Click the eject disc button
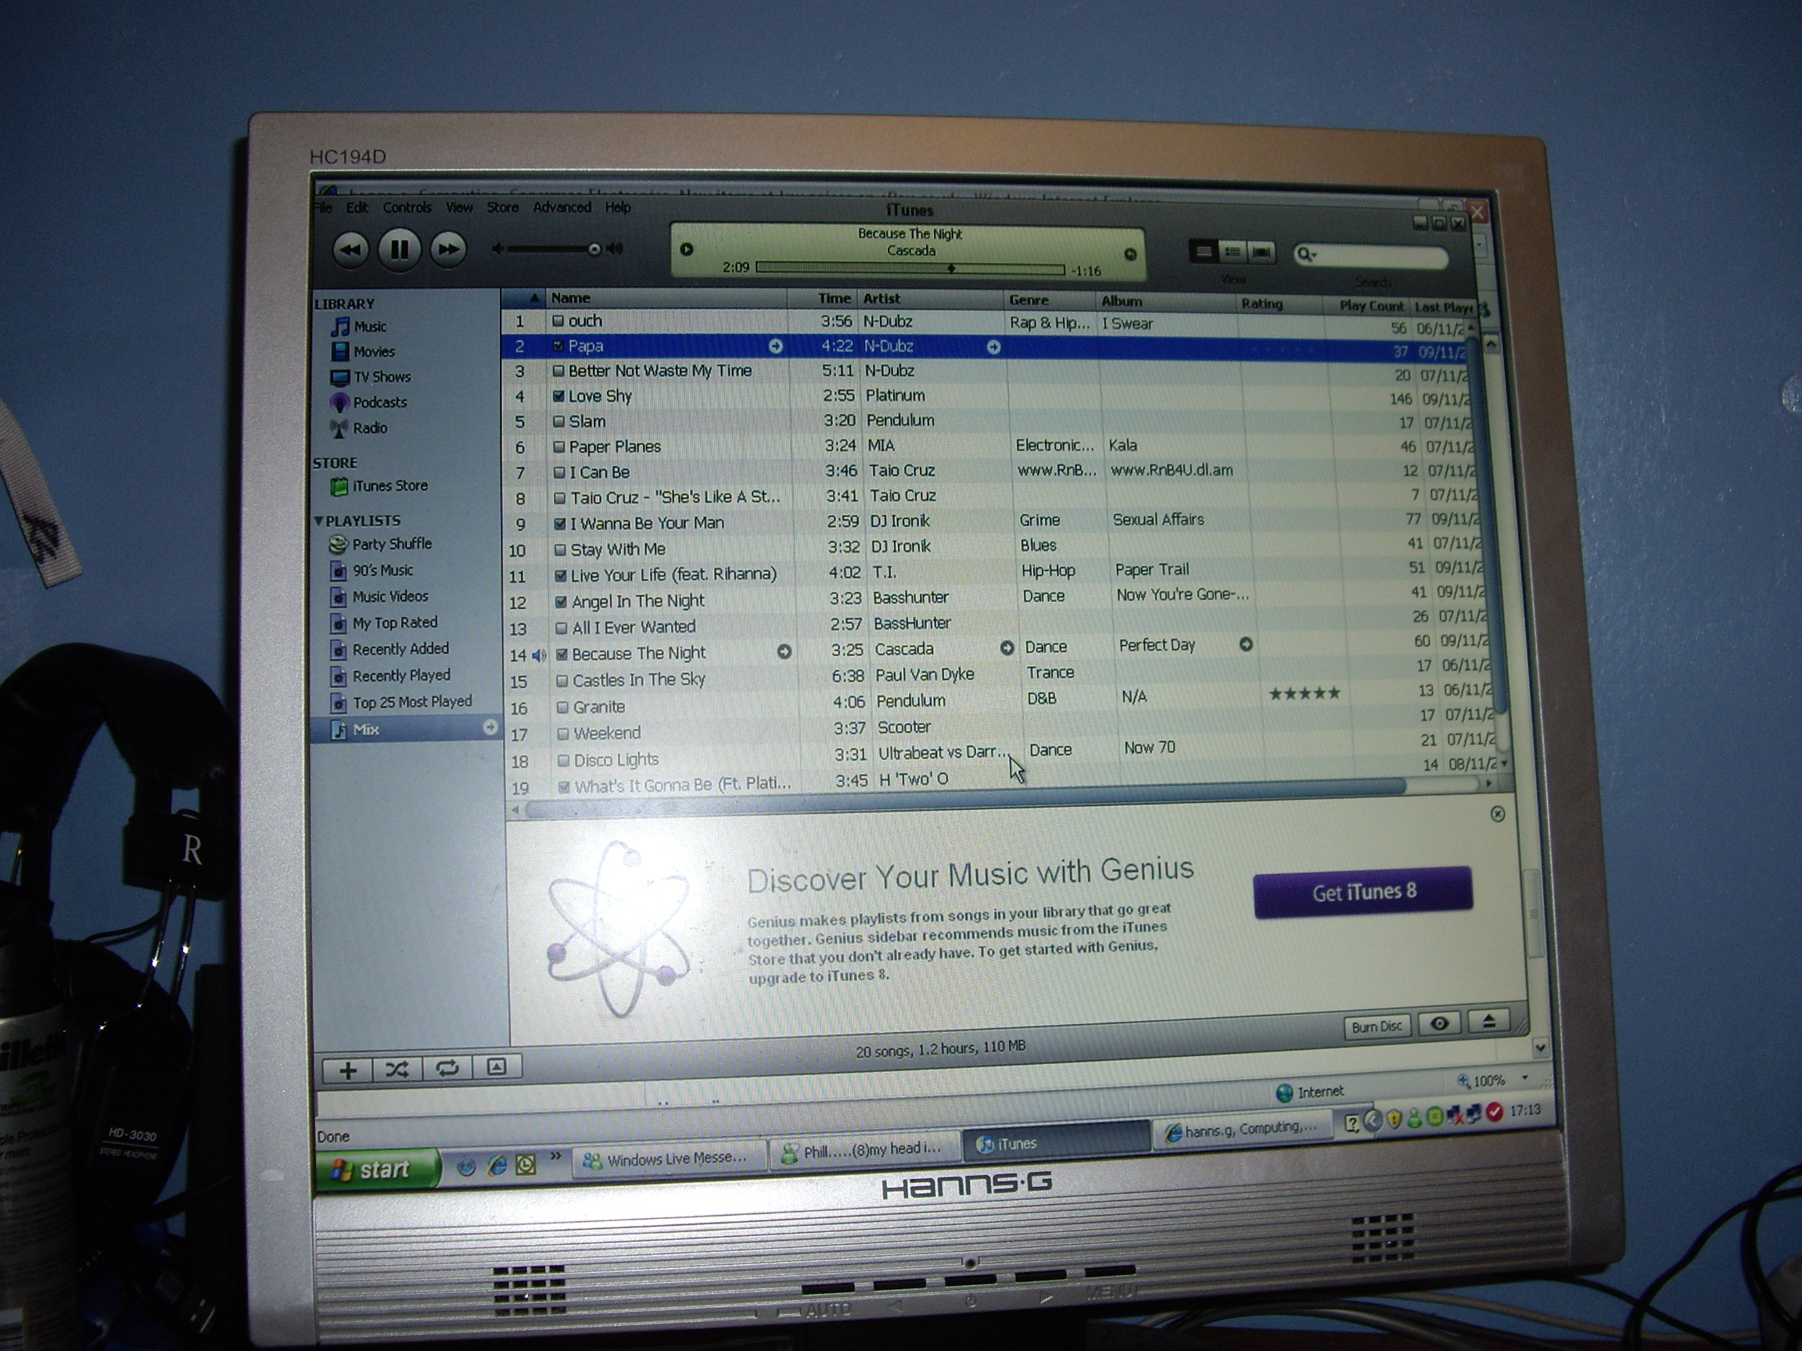1802x1351 pixels. 1488,1021
